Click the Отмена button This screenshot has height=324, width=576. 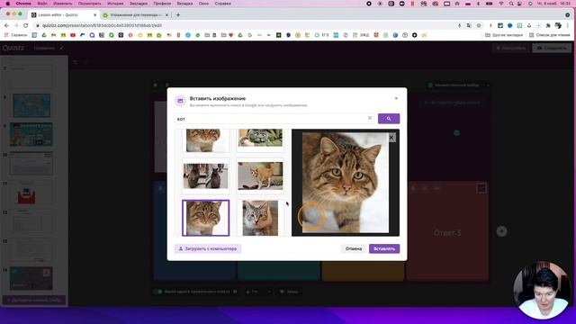(x=354, y=248)
